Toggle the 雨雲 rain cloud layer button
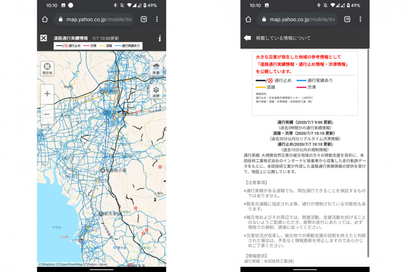409x272 pixels. coord(156,68)
